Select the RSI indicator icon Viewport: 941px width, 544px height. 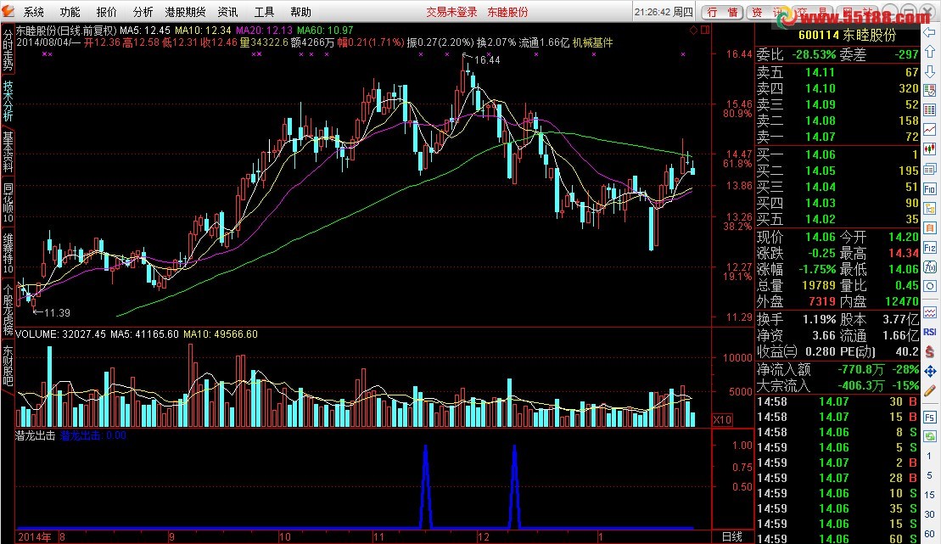[930, 332]
